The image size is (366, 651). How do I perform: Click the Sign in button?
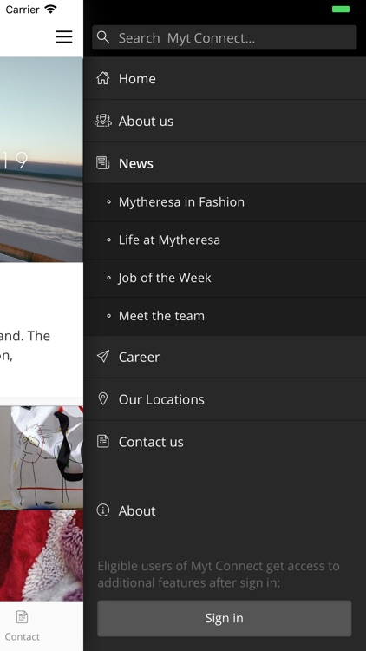click(x=224, y=618)
